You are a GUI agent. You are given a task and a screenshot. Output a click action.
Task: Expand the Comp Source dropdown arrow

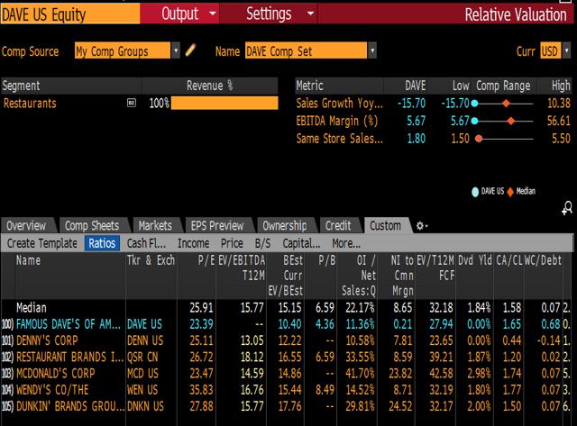pos(176,50)
